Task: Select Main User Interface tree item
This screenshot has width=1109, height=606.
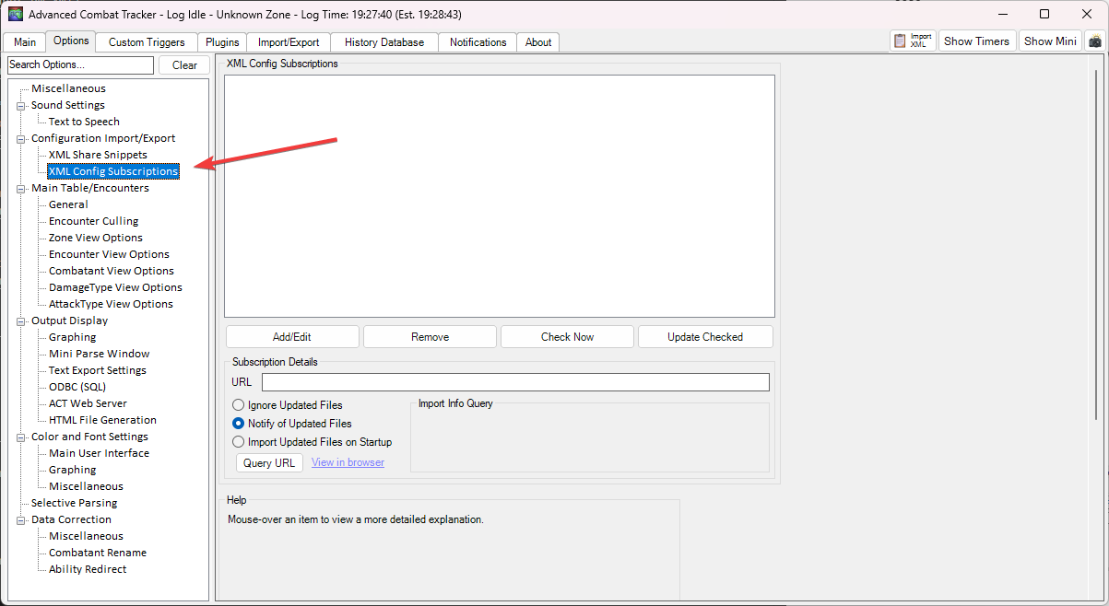Action: 99,453
